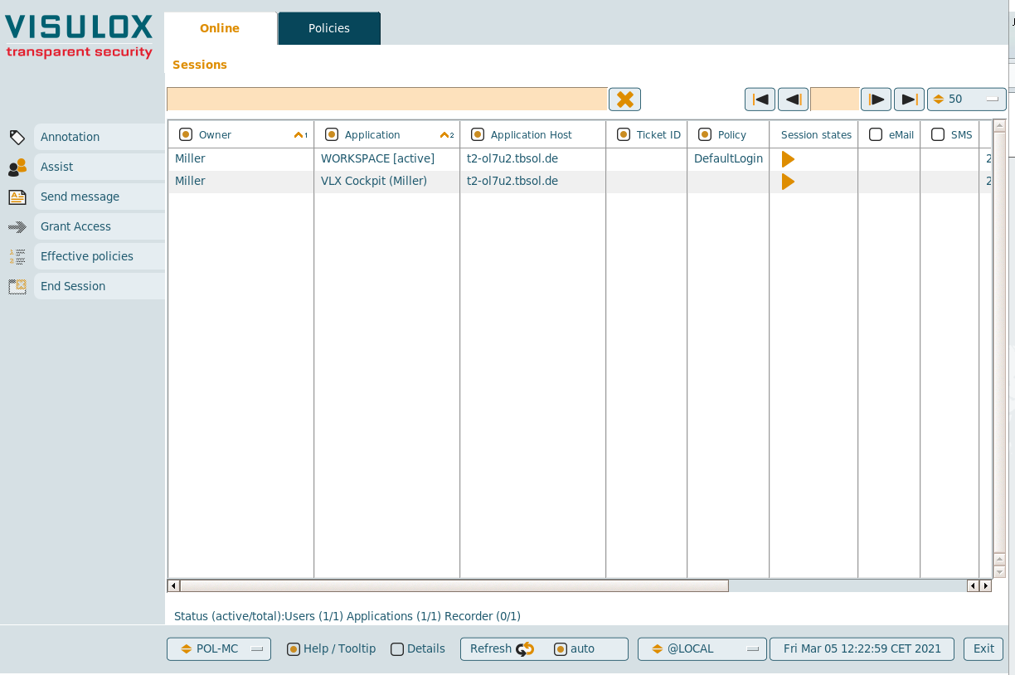Select the Online tab
Screen dimensions: 1015x675
[220, 28]
